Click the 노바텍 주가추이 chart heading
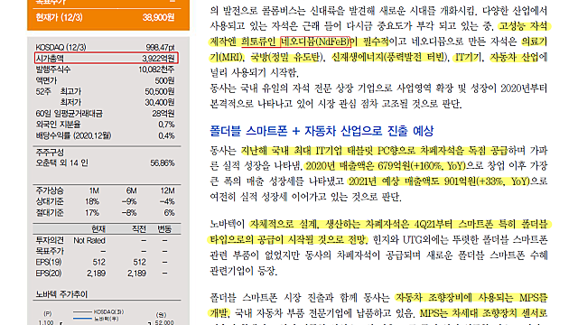This screenshot has width=578, height=325. (61, 294)
